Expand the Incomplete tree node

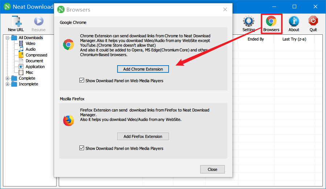click(x=8, y=84)
